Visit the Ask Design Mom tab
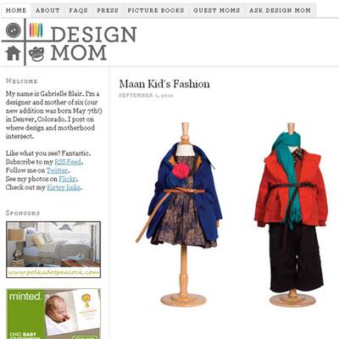The image size is (339, 339). [x=280, y=10]
